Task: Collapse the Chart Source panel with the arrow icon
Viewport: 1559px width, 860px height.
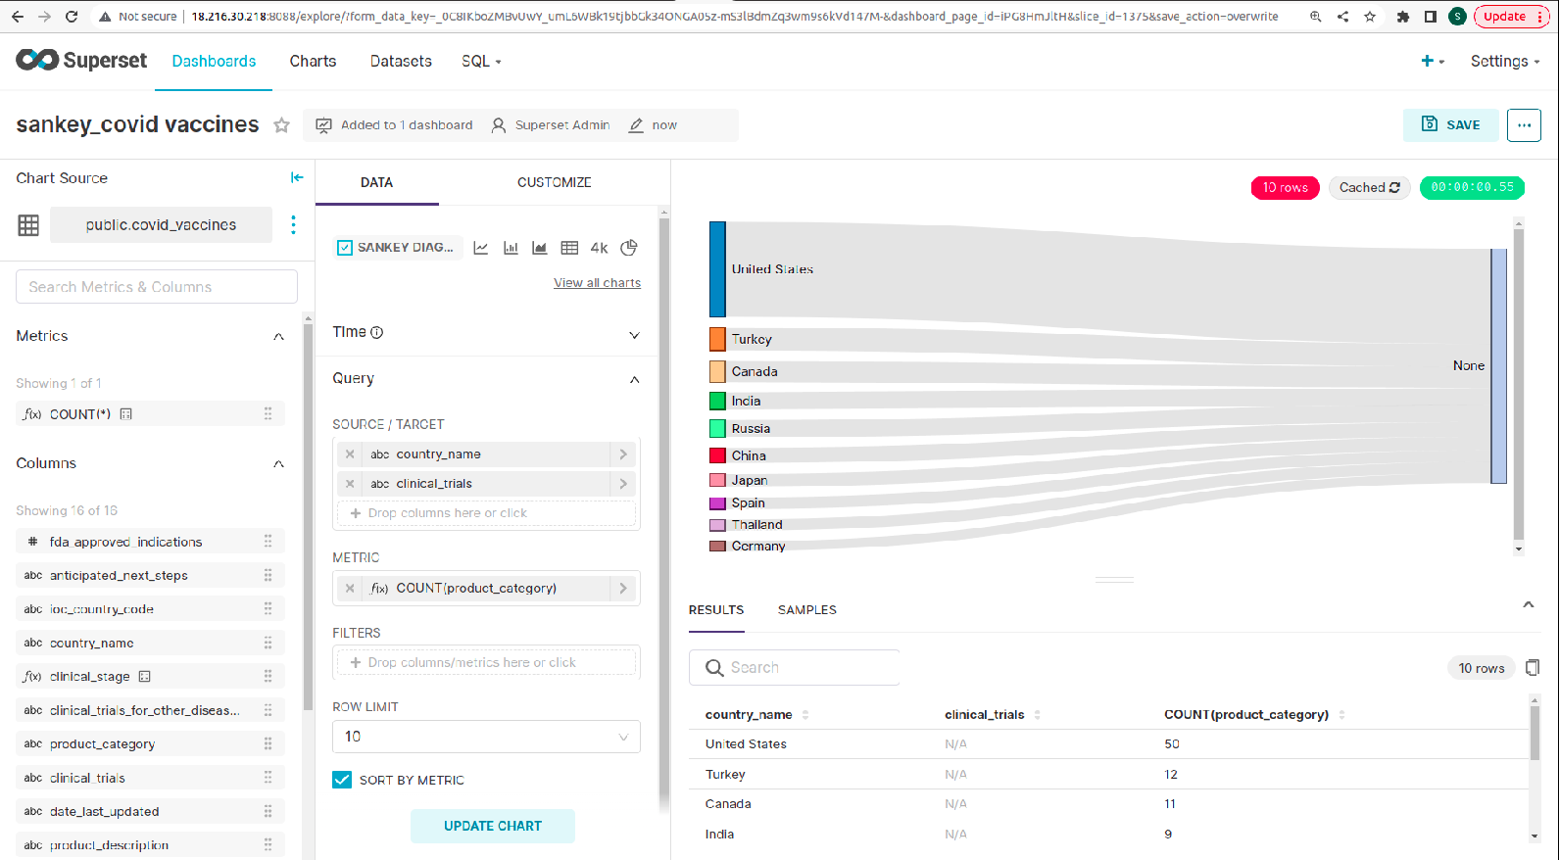Action: tap(297, 177)
